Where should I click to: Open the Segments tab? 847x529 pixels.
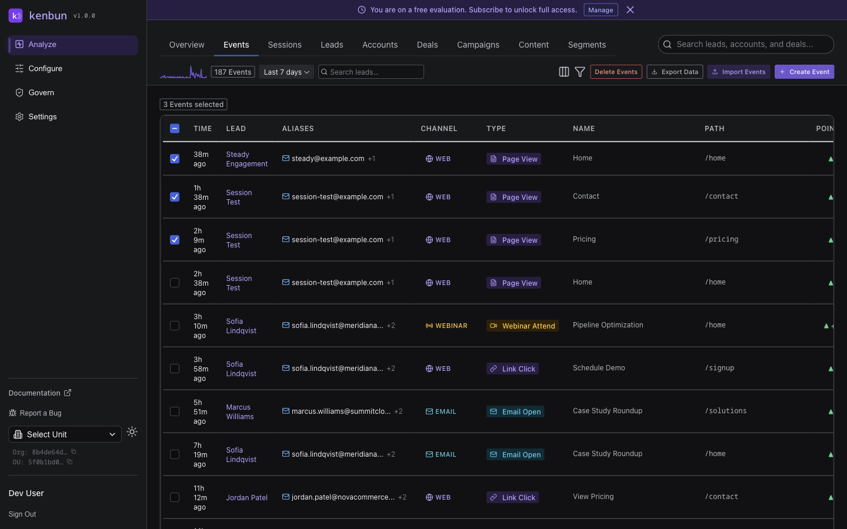pyautogui.click(x=586, y=45)
